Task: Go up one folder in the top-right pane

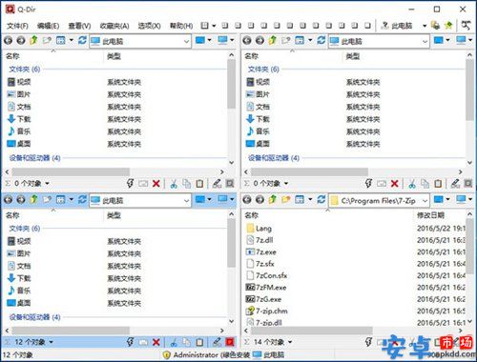Action: [273, 40]
